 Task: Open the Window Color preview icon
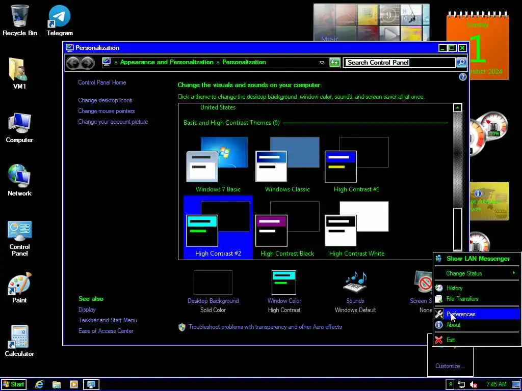(284, 283)
